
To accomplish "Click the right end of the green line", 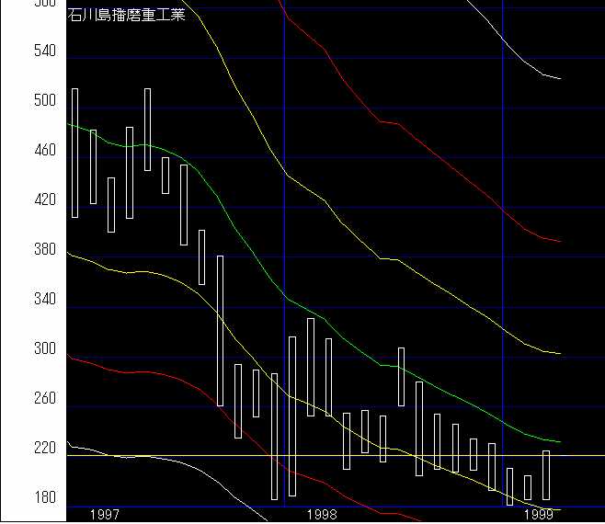I will (559, 442).
